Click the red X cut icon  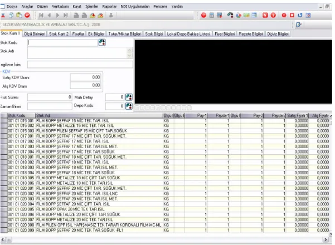tap(3, 16)
